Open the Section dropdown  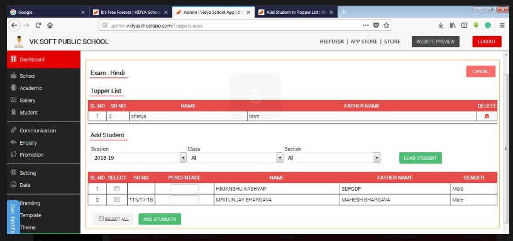(332, 158)
